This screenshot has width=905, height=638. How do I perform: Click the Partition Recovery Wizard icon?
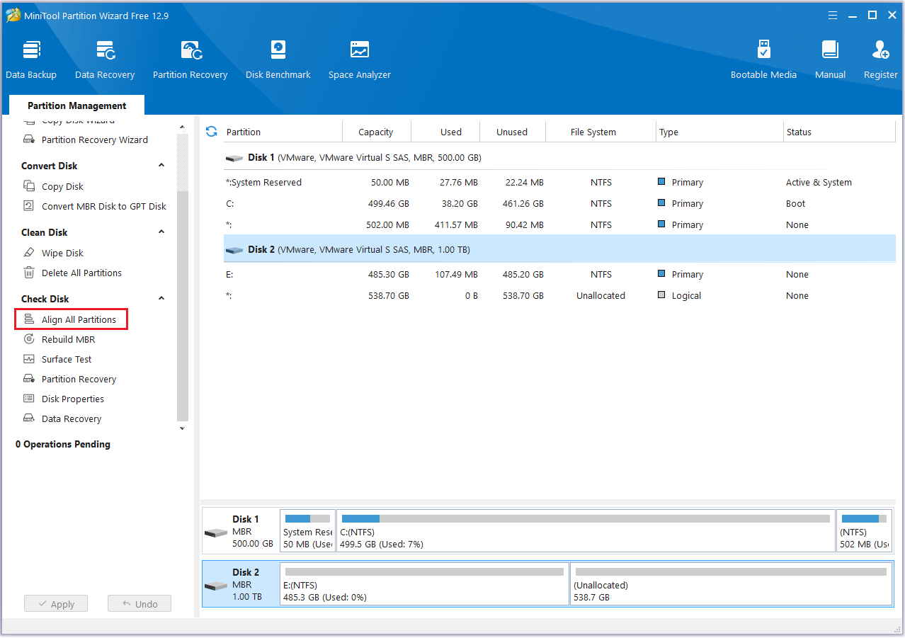[x=29, y=139]
